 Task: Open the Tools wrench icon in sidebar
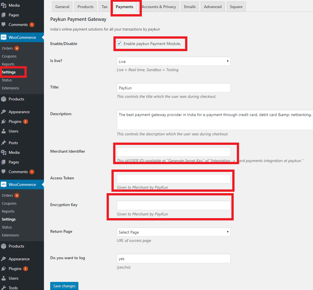click(x=4, y=288)
